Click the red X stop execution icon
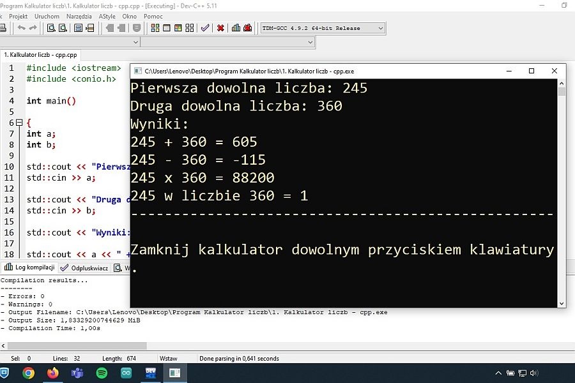This screenshot has height=383, width=575. tap(220, 28)
